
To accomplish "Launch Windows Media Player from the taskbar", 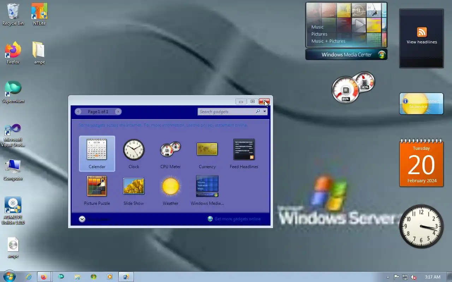I will tap(110, 277).
